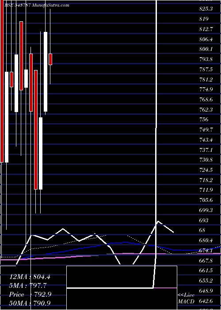Select the 705.6 price label
This screenshot has height=310, width=221.
pos(206,200)
